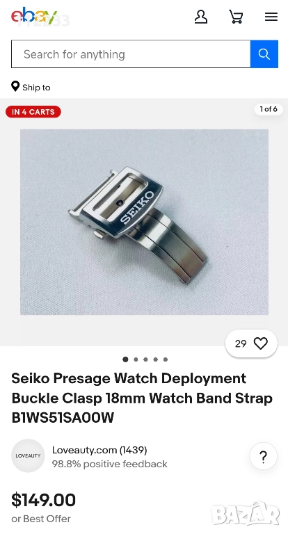288x534 pixels.
Task: Jump to the fifth carousel dot
Action: (x=166, y=359)
